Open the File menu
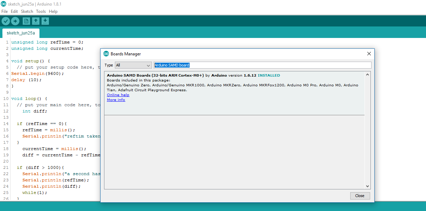This screenshot has height=211, width=426. (5, 11)
